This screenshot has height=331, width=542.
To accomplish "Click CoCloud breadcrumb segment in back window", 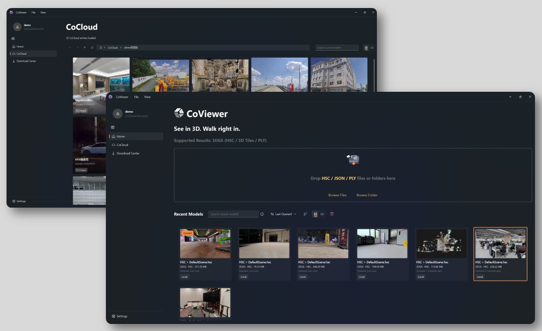I will coord(113,48).
